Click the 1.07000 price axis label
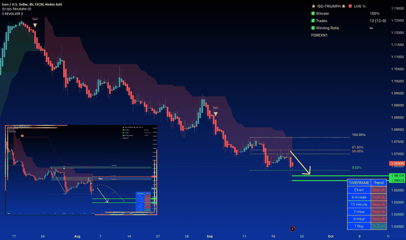The width and height of the screenshot is (406, 240). coord(397,154)
